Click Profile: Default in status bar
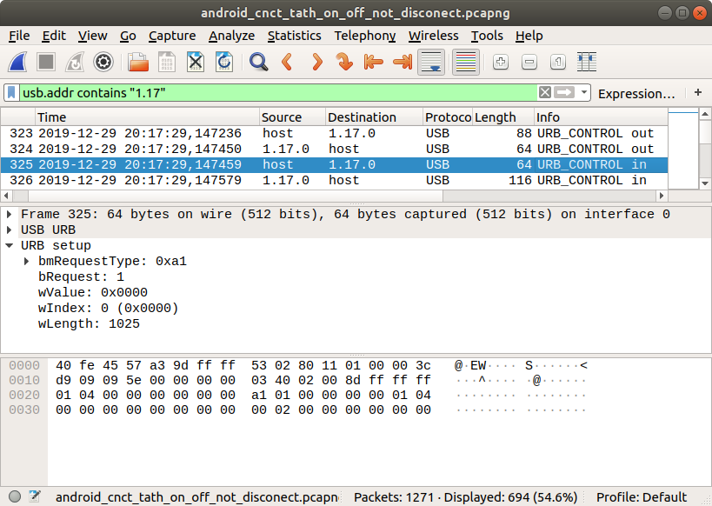Viewport: 712px width, 506px height. click(642, 497)
